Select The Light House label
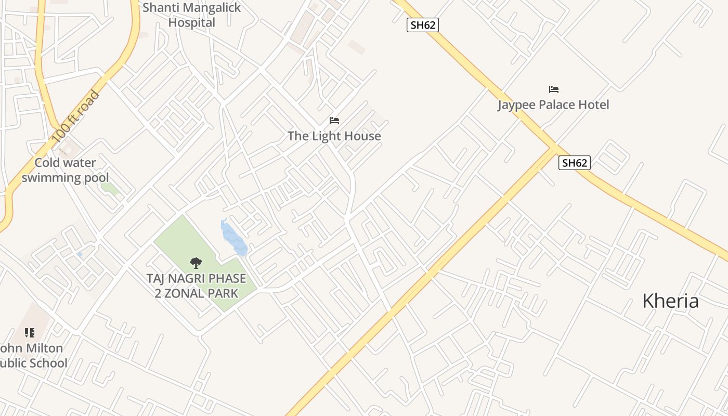Viewport: 728px width, 416px height. [334, 136]
